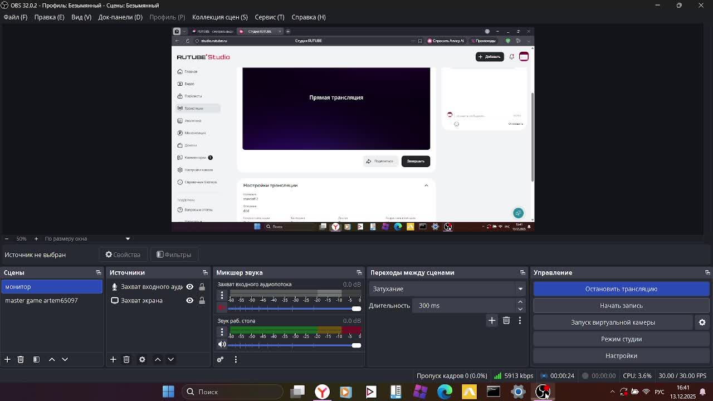Open the Вид (V) menu
This screenshot has width=713, height=401.
click(x=81, y=17)
